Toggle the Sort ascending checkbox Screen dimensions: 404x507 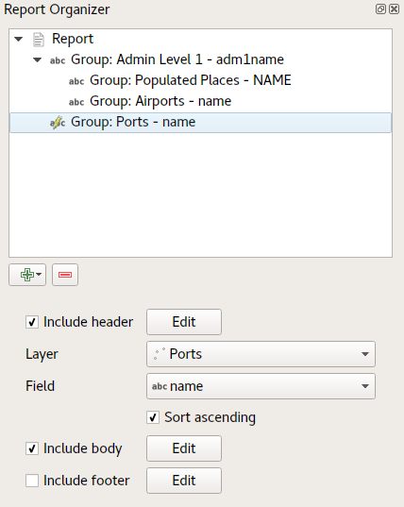click(153, 417)
